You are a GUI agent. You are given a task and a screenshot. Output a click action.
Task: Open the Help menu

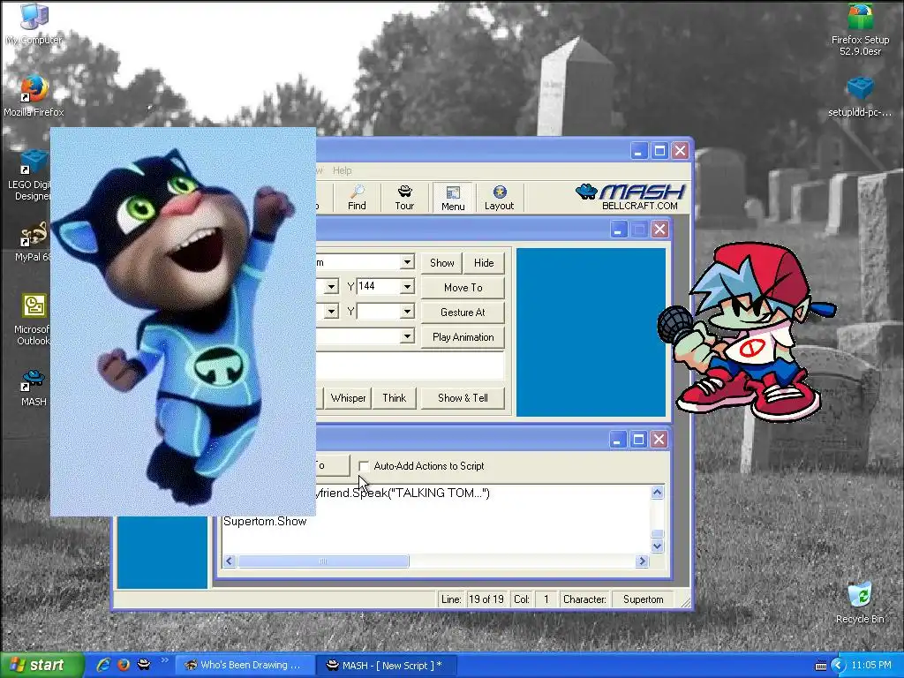point(342,170)
